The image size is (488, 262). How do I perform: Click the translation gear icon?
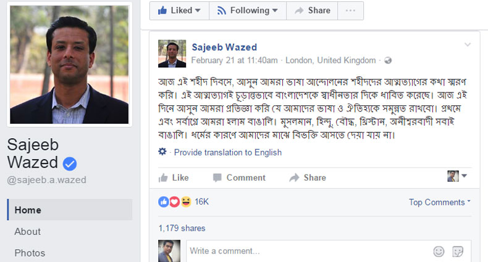coord(162,152)
